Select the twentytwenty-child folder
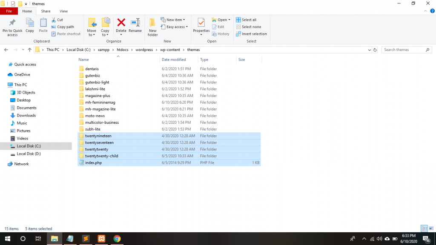This screenshot has height=245, width=436. 101,156
